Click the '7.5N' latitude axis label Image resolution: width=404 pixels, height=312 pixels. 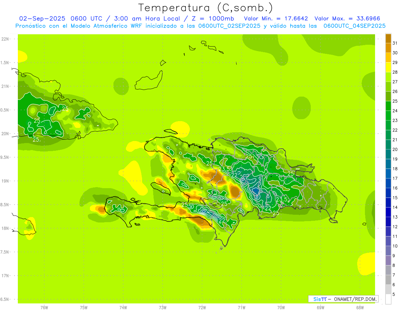5,252
